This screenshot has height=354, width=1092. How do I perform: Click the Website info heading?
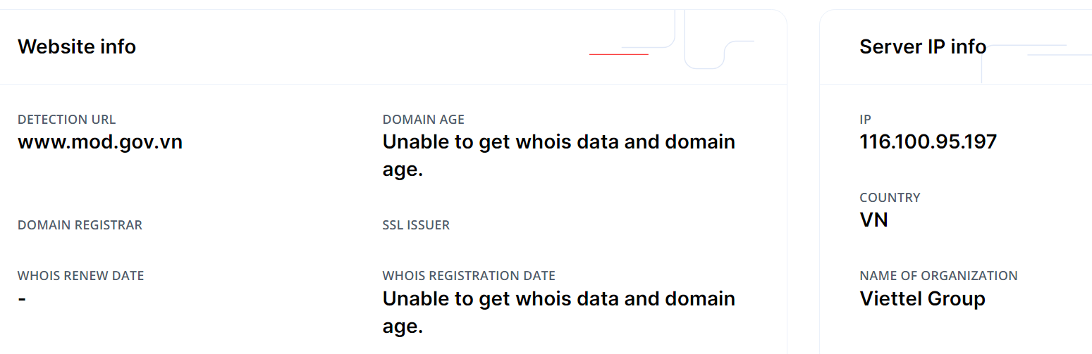77,46
